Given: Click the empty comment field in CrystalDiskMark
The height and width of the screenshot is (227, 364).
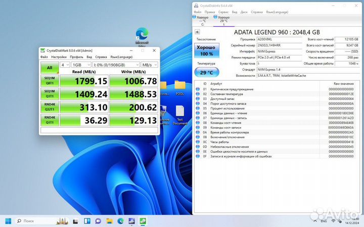Looking at the screenshot, I should 100,130.
